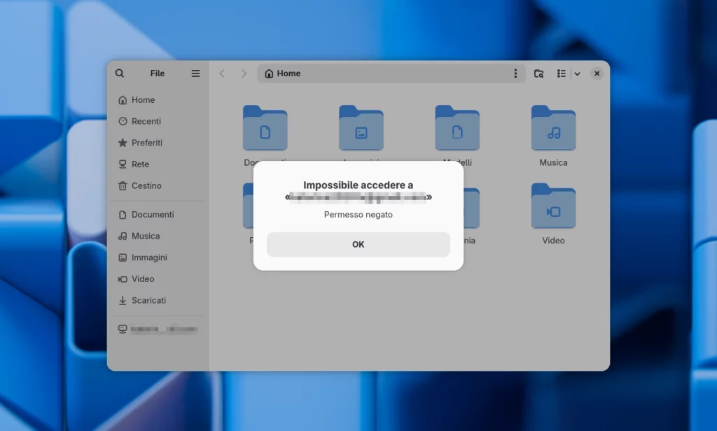Dismiss the Permesso negato dialog with OK
This screenshot has width=717, height=431.
tap(358, 244)
